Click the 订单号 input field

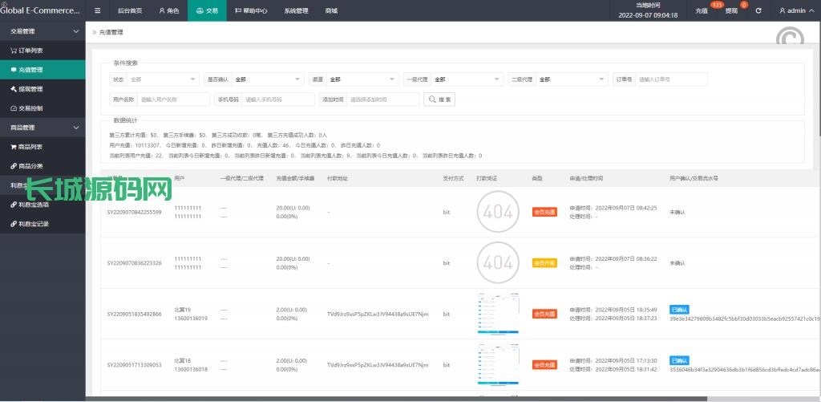click(x=672, y=79)
